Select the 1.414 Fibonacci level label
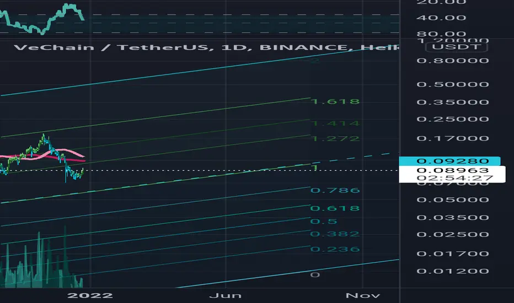This screenshot has width=514, height=303. [335, 123]
